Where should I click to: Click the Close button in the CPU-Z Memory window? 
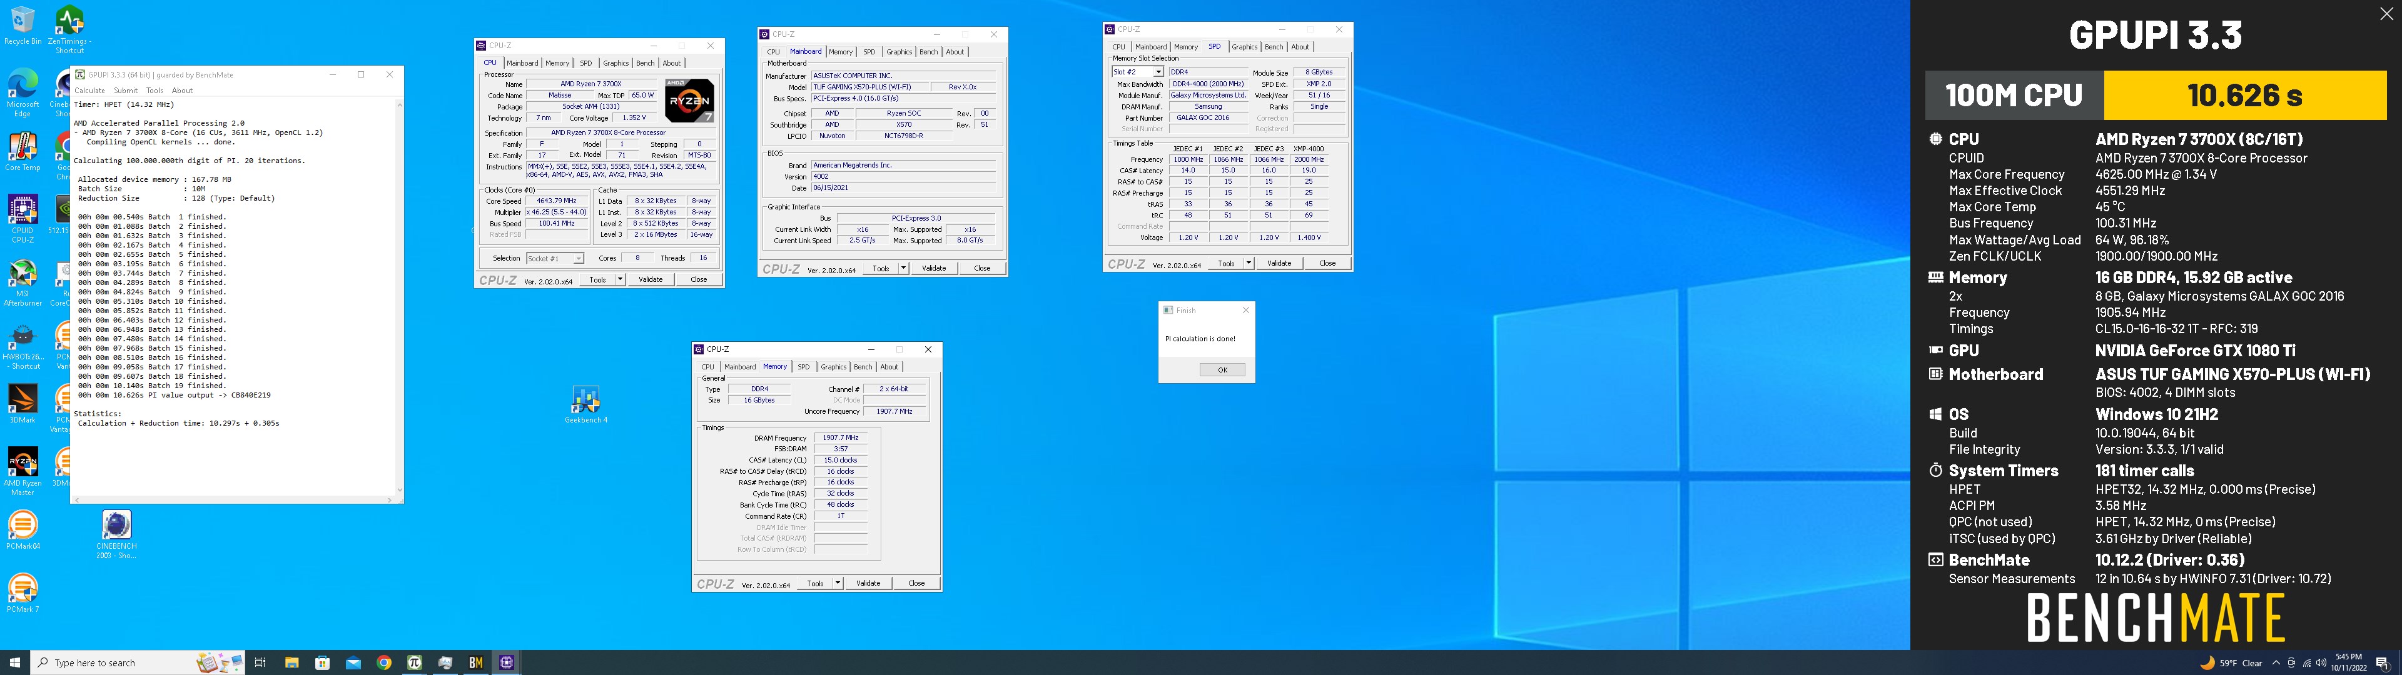click(916, 584)
